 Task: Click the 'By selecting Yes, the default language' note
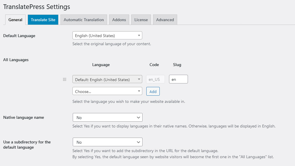[x=173, y=157]
